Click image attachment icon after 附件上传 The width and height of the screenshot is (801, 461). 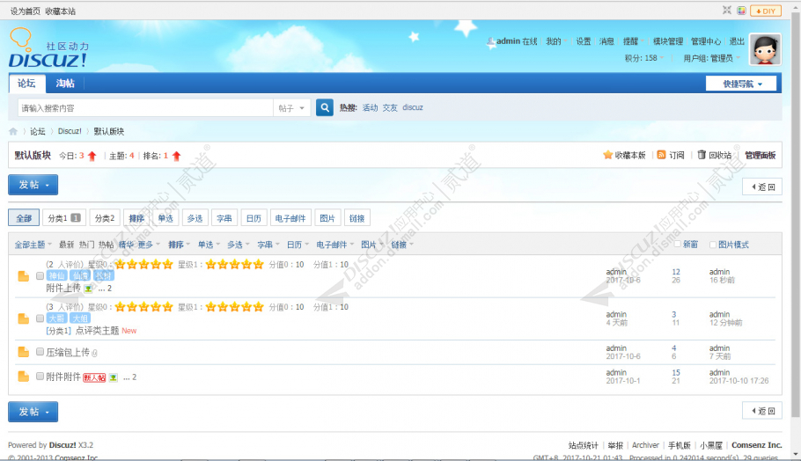pyautogui.click(x=88, y=289)
